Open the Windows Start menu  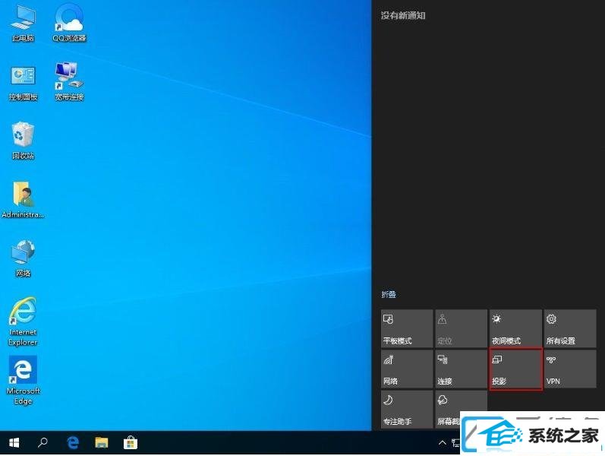(x=14, y=443)
